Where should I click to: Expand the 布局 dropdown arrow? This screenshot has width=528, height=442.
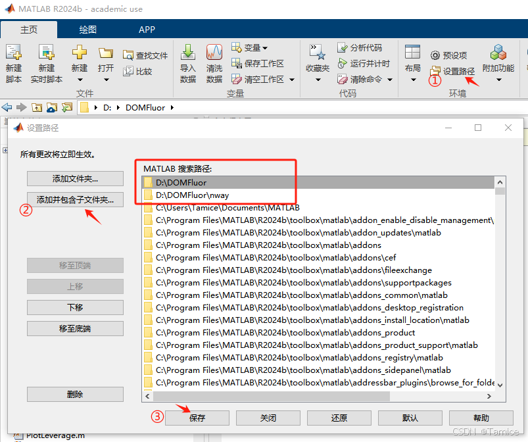click(414, 80)
